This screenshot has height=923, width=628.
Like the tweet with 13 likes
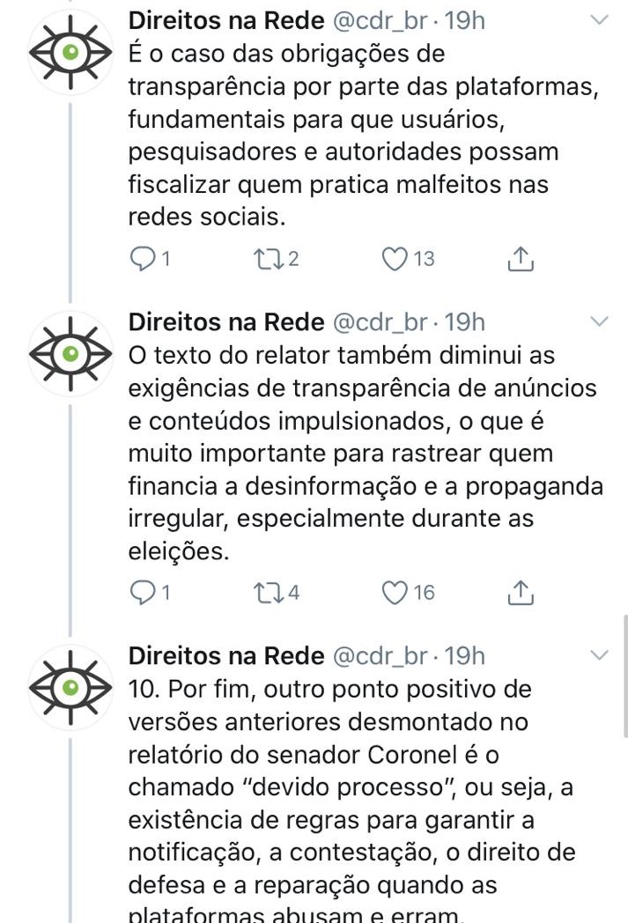click(395, 259)
